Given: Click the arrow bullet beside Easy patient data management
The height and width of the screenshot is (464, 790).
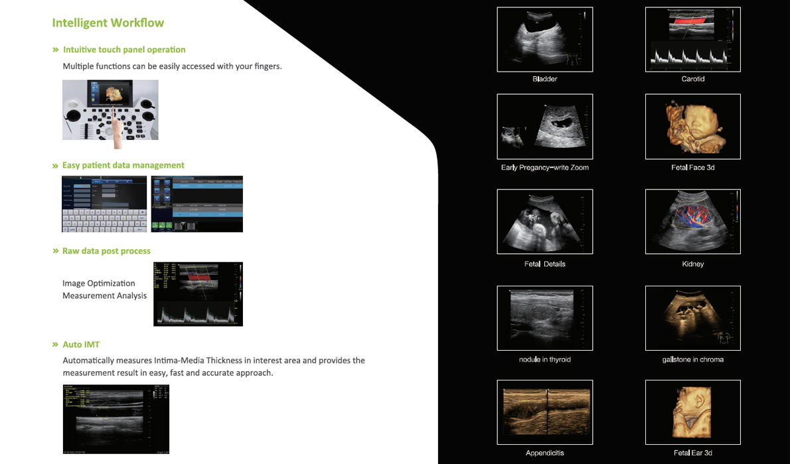Looking at the screenshot, I should pos(55,166).
